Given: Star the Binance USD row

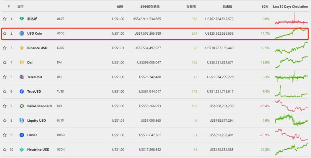Looking at the screenshot, I should (x=5, y=48).
